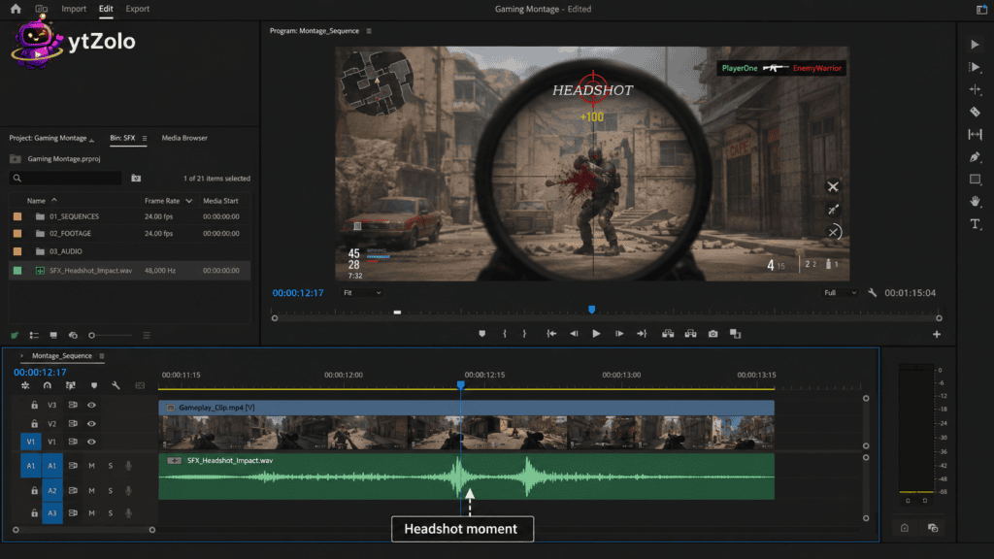Open the Program monitor settings wrench
This screenshot has height=559, width=994.
point(873,293)
